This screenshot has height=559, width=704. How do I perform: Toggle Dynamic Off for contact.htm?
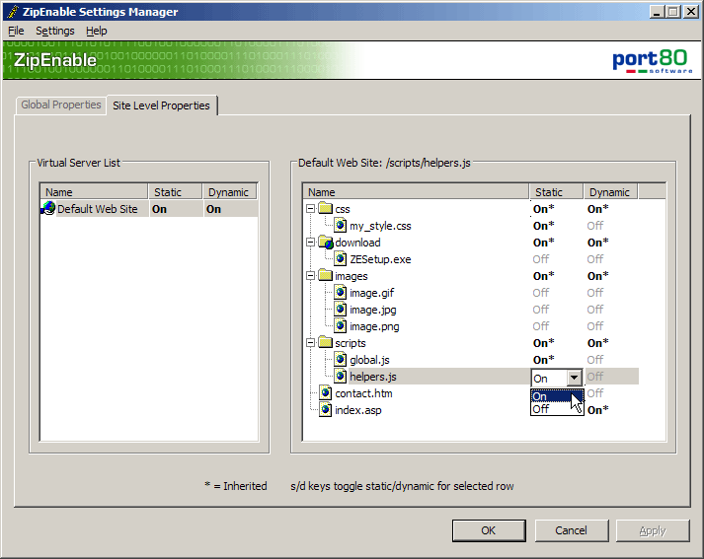point(595,393)
